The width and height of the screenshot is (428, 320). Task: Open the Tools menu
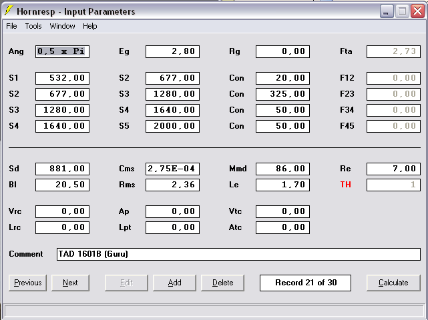pyautogui.click(x=33, y=26)
